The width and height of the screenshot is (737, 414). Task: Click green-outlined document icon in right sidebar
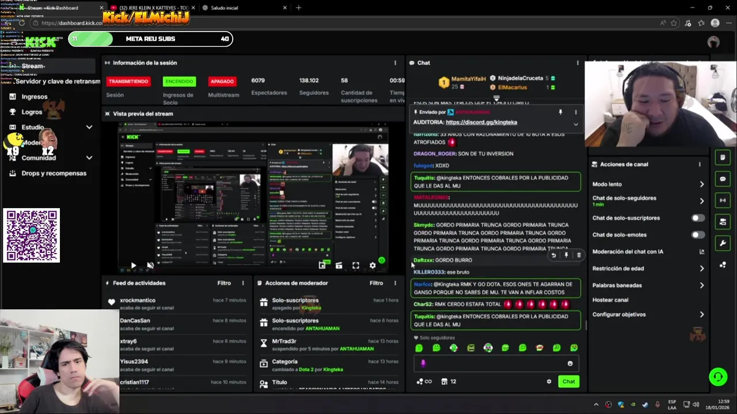point(723,158)
